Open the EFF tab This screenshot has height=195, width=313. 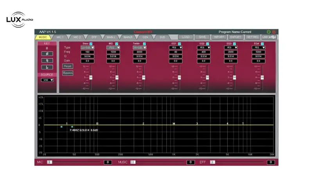point(94,37)
